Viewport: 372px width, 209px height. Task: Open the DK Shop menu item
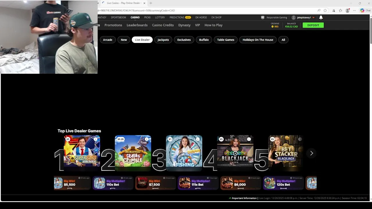tap(216, 17)
